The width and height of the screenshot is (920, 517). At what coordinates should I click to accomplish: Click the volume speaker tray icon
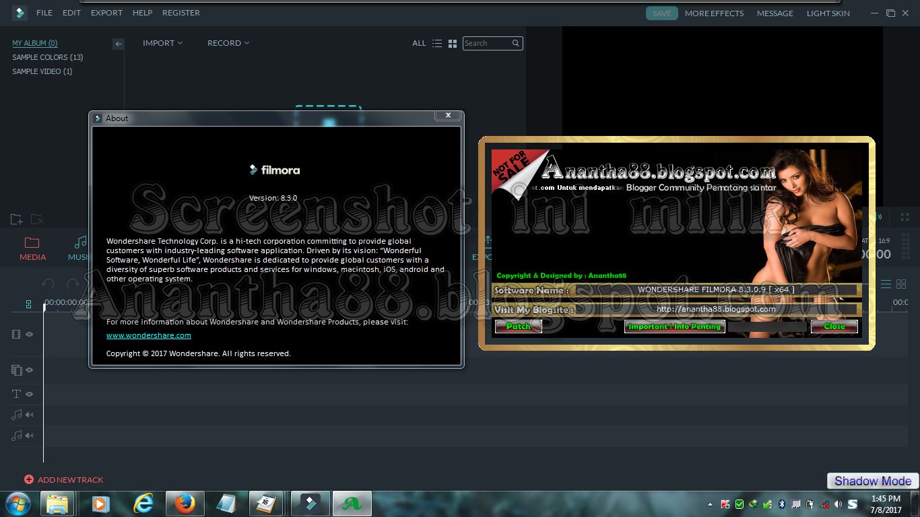(x=838, y=504)
